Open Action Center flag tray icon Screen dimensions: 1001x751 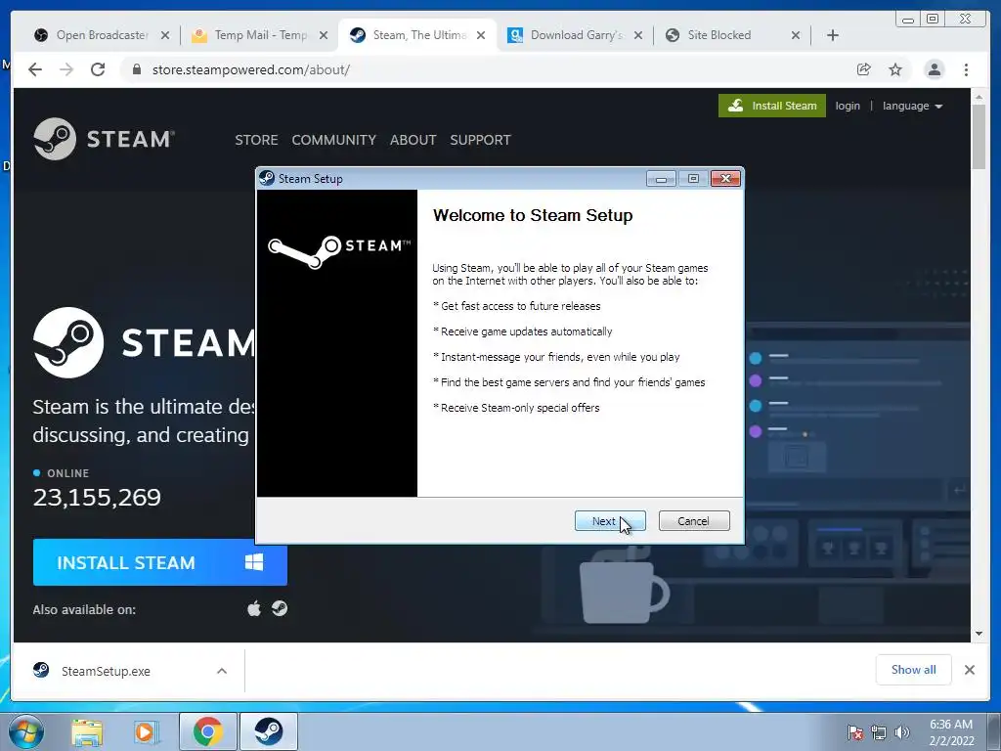pyautogui.click(x=855, y=732)
